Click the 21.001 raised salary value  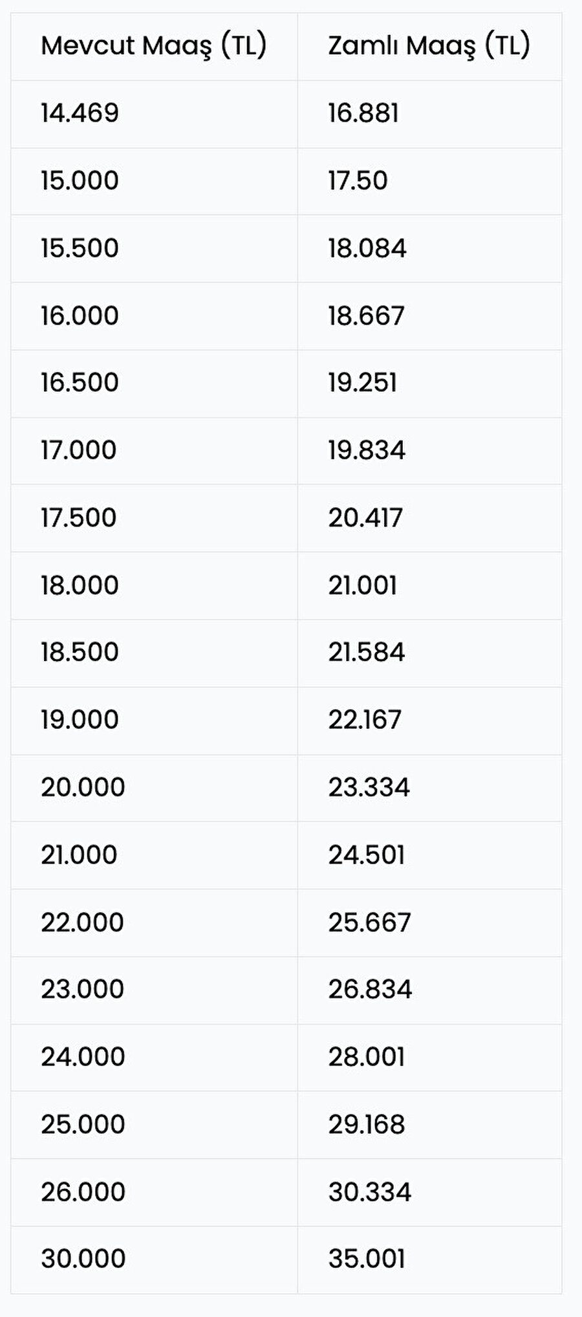[x=362, y=585]
